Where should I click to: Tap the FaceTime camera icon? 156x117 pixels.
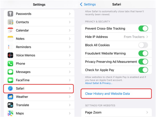click(x=10, y=80)
